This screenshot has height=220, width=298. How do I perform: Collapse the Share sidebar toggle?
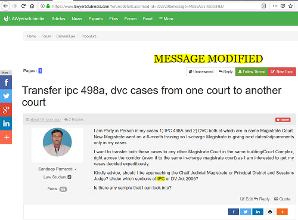[x=6, y=73]
